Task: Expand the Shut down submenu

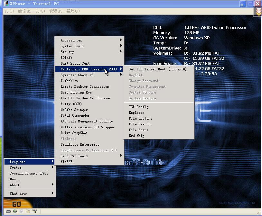Action: (29, 194)
